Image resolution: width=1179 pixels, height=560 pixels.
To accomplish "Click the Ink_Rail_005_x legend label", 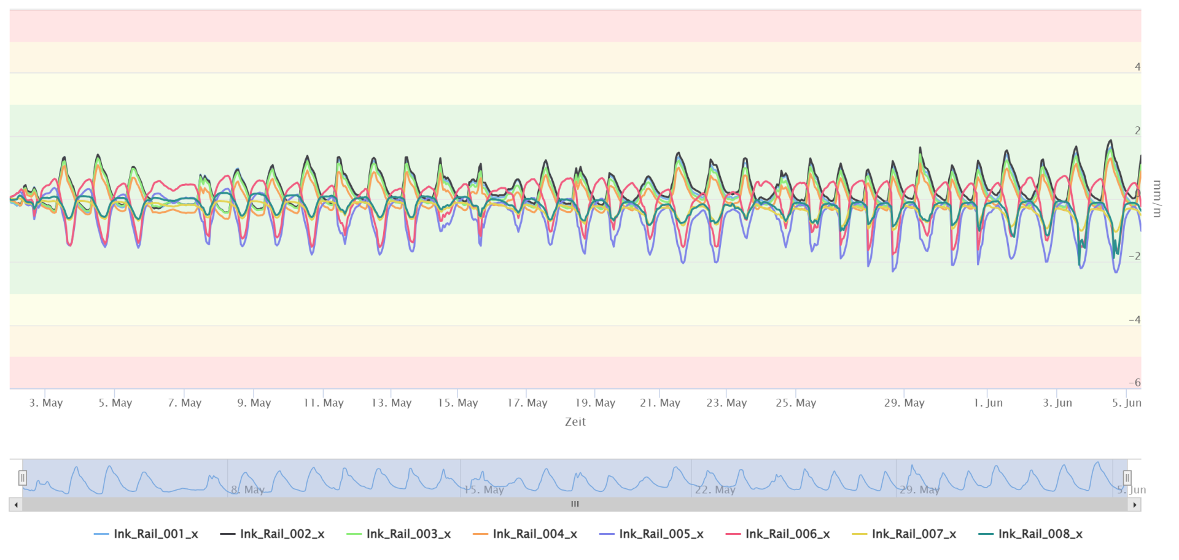I will click(x=661, y=534).
